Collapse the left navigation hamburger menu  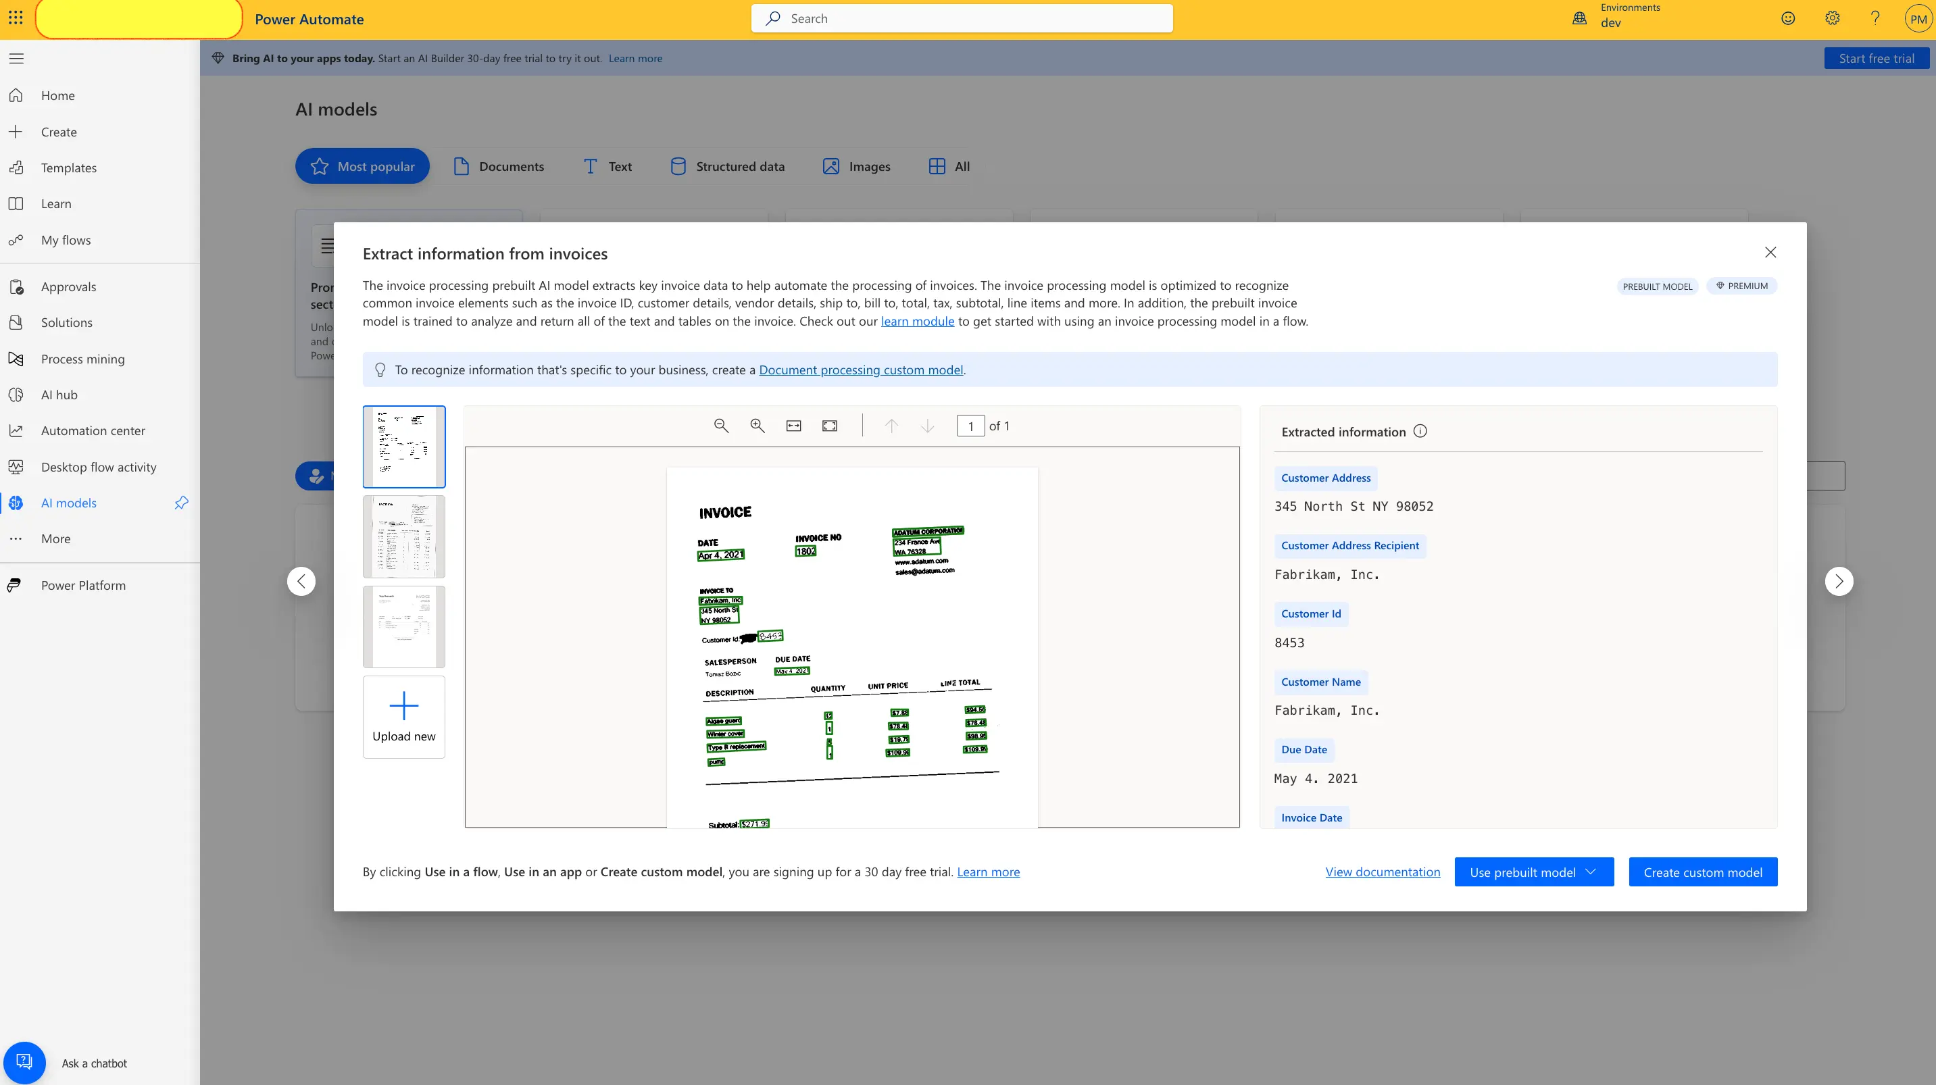pos(16,59)
